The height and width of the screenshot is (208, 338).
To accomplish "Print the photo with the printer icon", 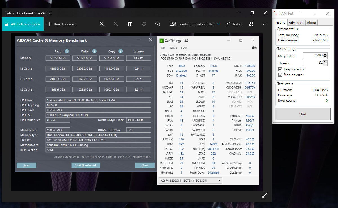I will pos(252,24).
